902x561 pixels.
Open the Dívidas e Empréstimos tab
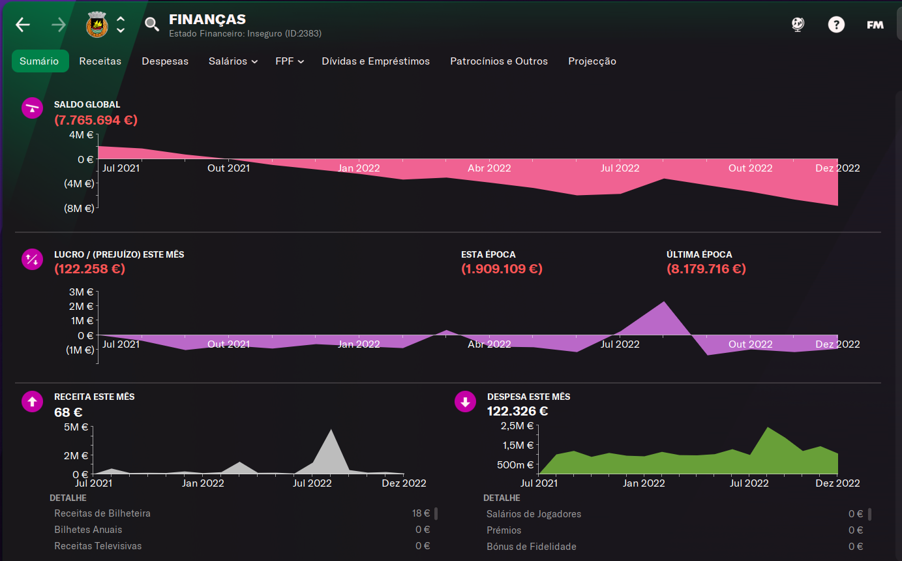(x=376, y=61)
